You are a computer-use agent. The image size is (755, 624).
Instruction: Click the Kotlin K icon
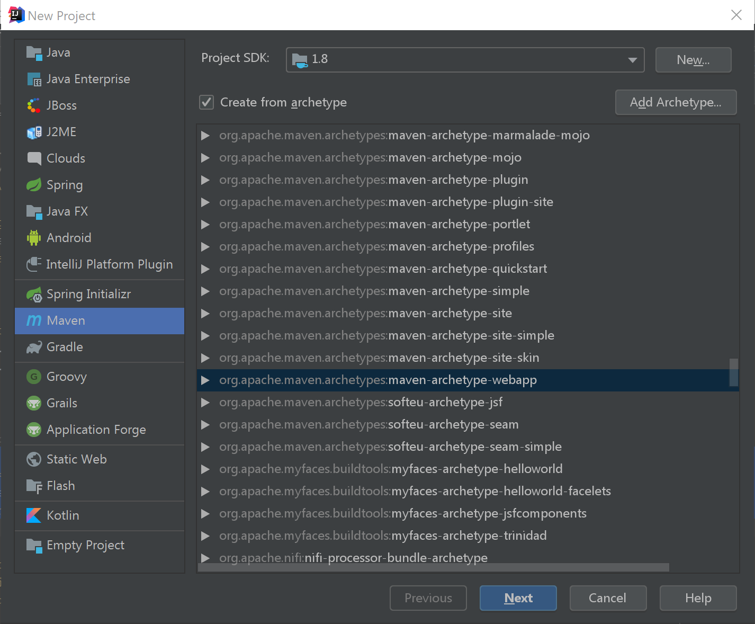34,515
